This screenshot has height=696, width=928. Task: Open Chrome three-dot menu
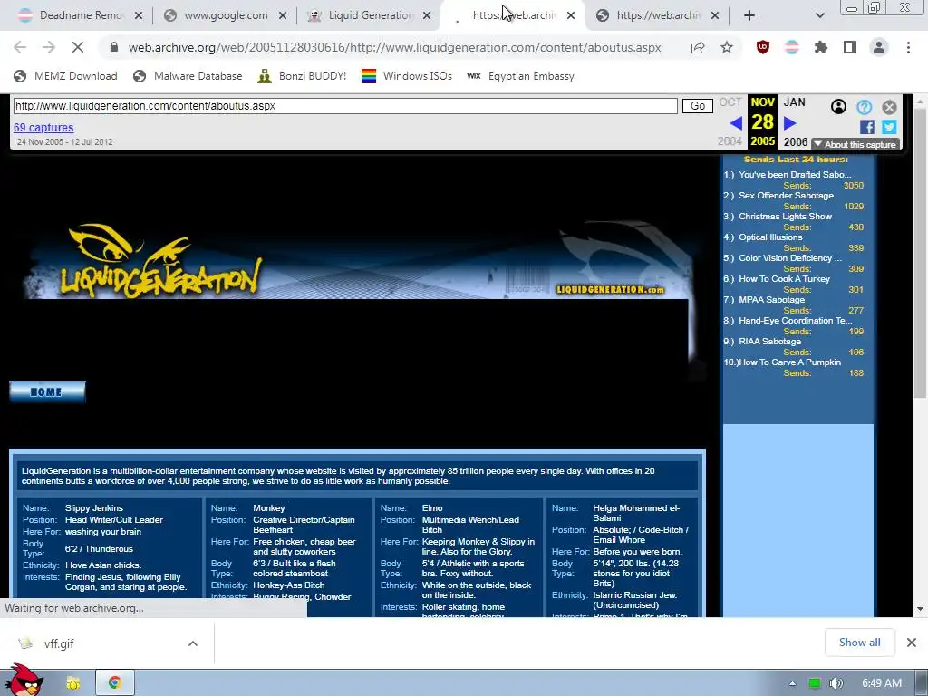908,47
